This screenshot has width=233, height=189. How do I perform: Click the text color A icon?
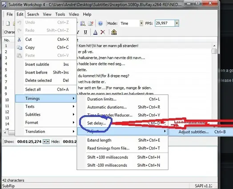click(95, 32)
